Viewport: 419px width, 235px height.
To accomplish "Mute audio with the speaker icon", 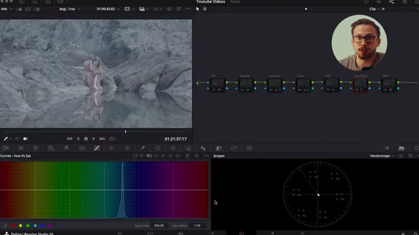I will coord(26,139).
